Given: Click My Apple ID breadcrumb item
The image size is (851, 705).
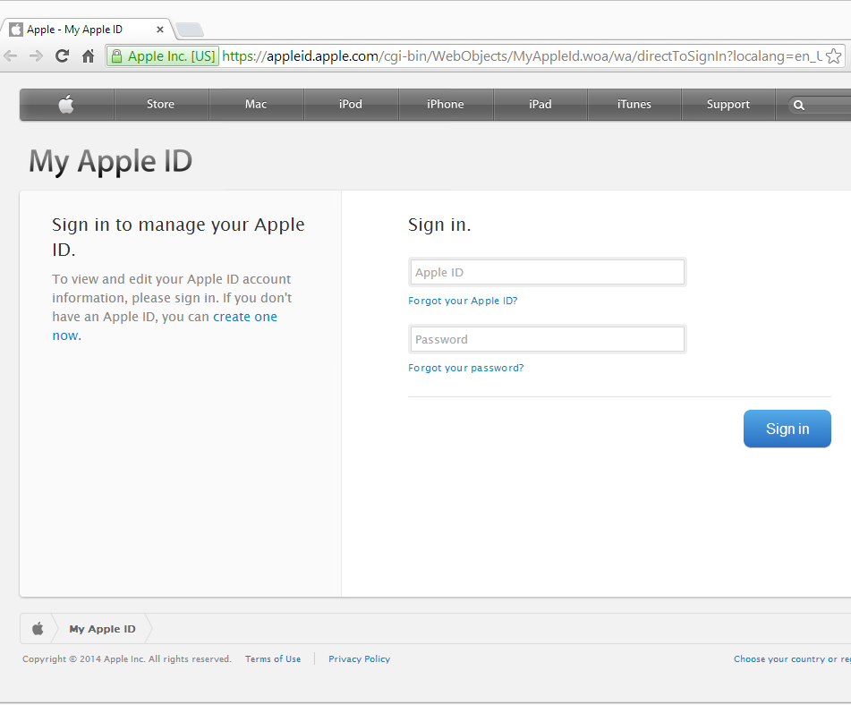Looking at the screenshot, I should coord(103,629).
